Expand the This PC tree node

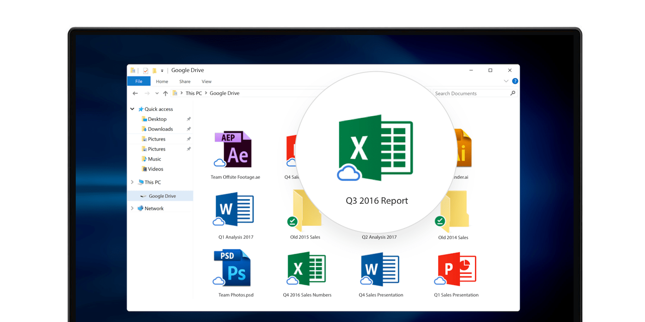click(132, 182)
